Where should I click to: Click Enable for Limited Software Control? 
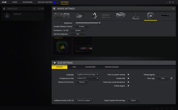coord(82,26)
